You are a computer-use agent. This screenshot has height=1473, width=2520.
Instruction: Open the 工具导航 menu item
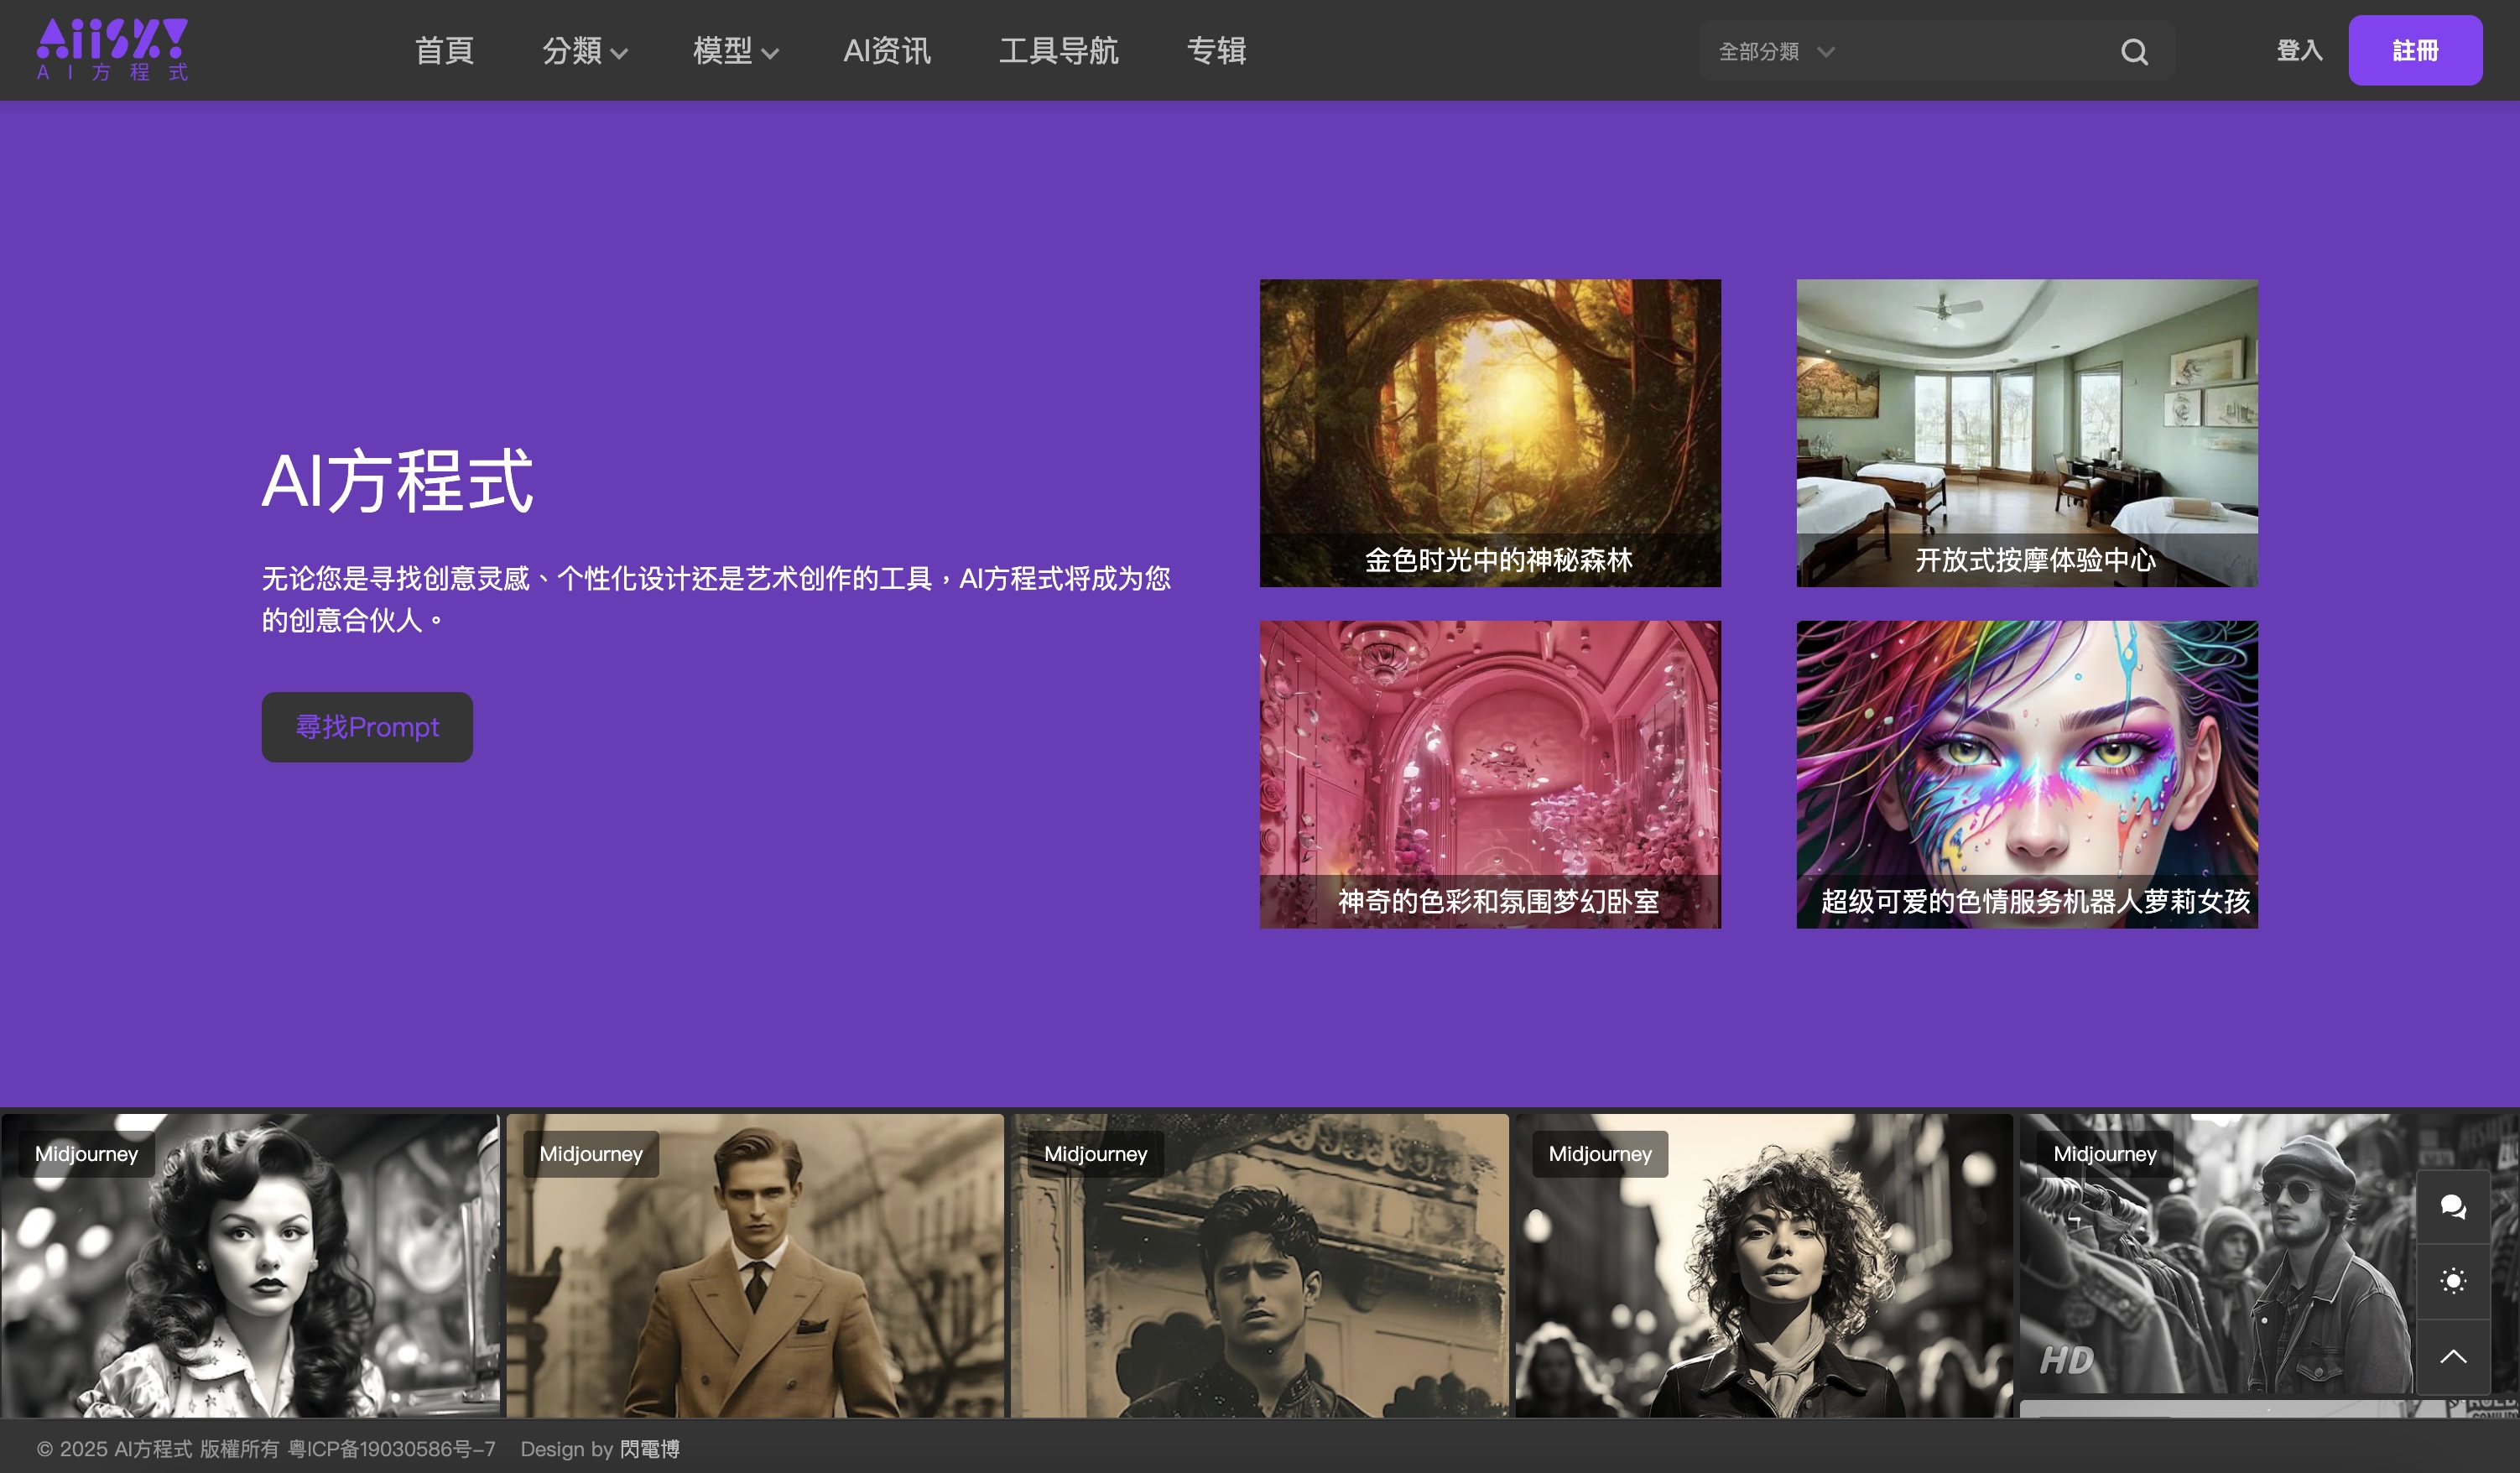pyautogui.click(x=1060, y=51)
